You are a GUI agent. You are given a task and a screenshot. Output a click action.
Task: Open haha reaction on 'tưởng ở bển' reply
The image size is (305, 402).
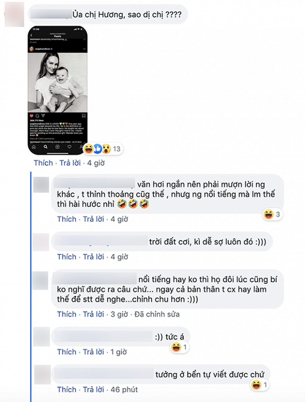click(260, 385)
